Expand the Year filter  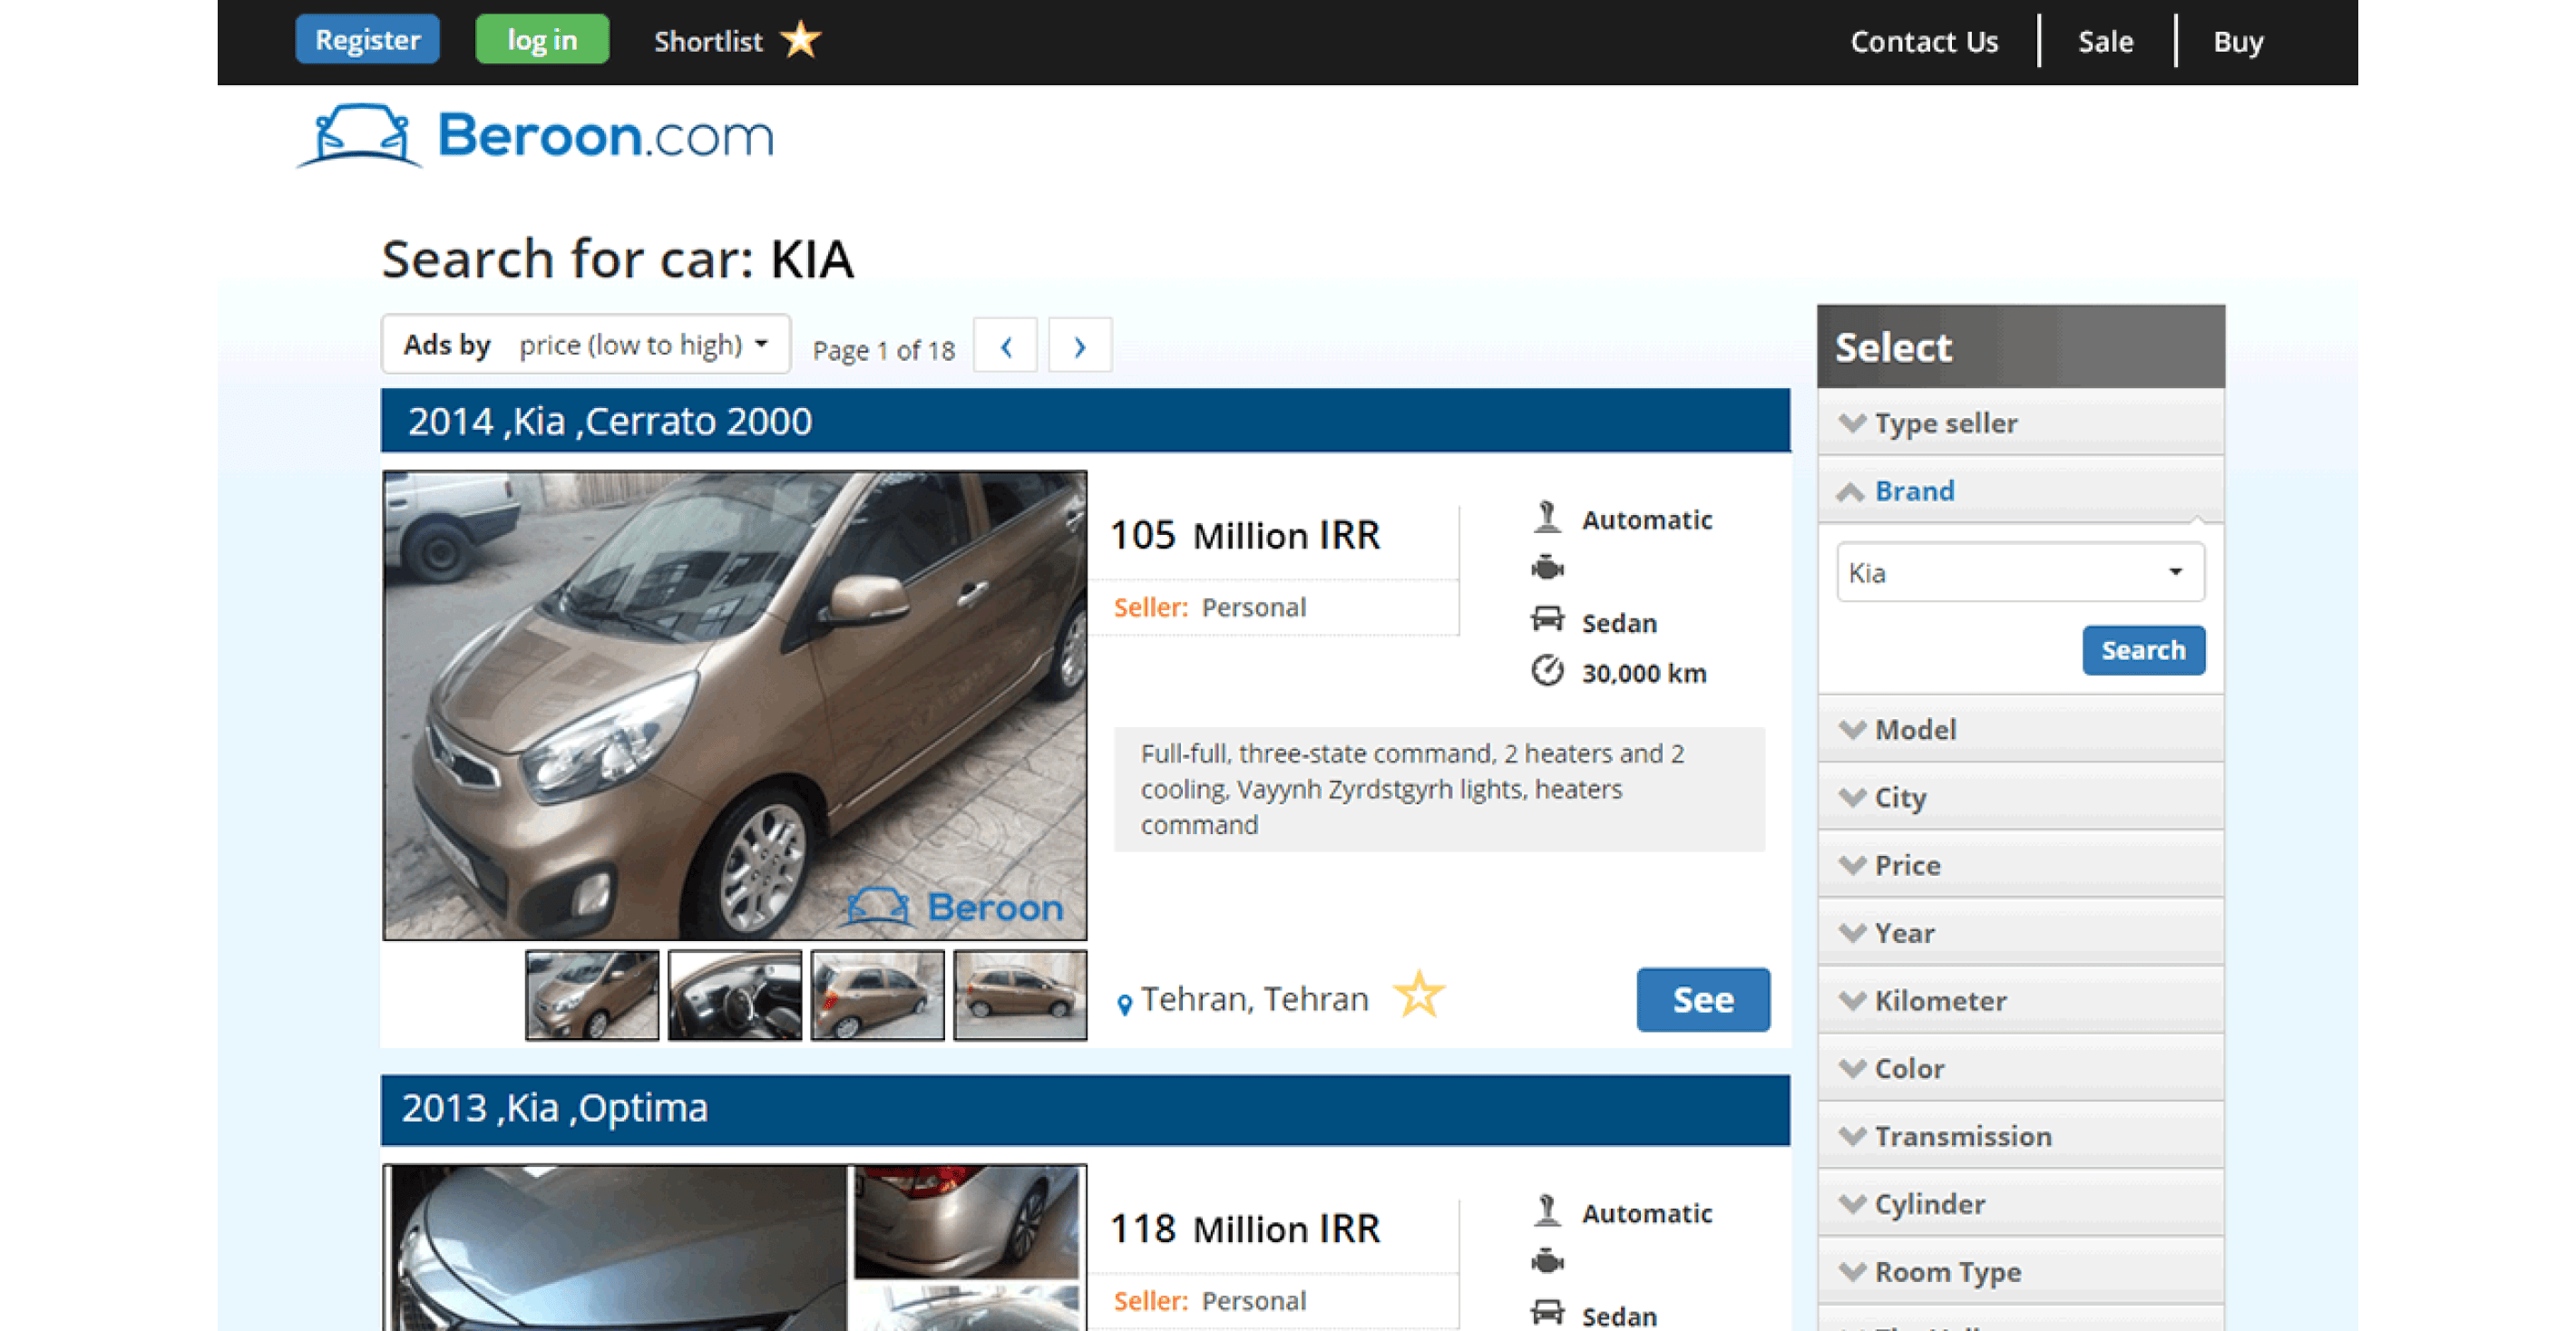click(2020, 933)
